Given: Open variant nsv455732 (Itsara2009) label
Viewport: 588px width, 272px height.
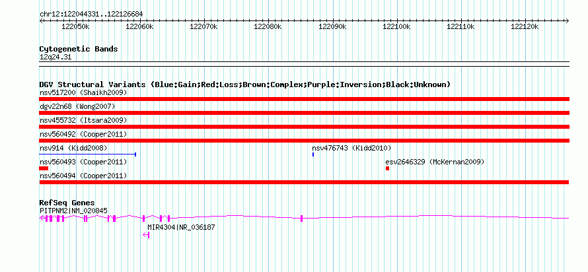Looking at the screenshot, I should (83, 120).
